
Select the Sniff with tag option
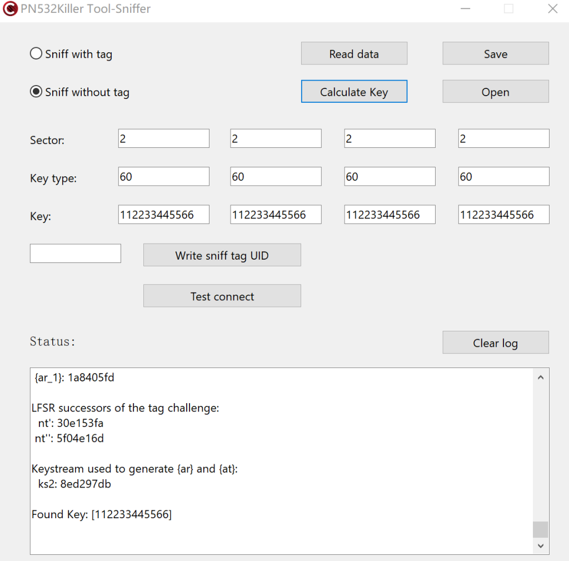point(36,53)
